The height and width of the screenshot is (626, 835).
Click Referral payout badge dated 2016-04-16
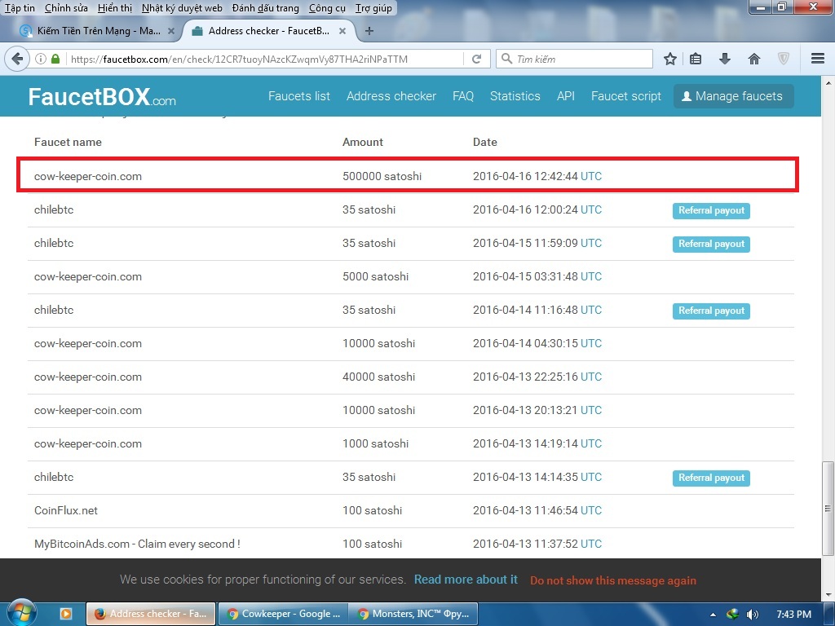711,210
